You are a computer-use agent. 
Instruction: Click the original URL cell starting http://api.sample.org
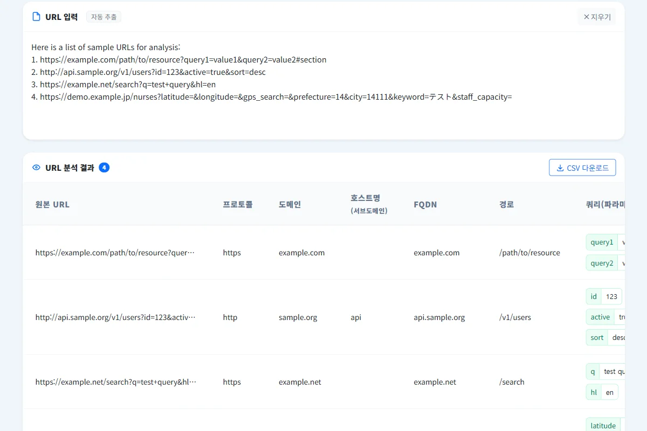pyautogui.click(x=115, y=317)
